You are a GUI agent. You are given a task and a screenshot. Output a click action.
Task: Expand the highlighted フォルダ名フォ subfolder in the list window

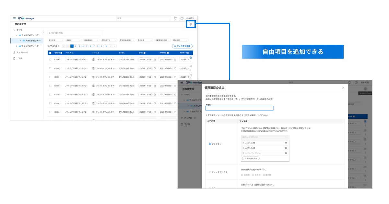click(20, 40)
